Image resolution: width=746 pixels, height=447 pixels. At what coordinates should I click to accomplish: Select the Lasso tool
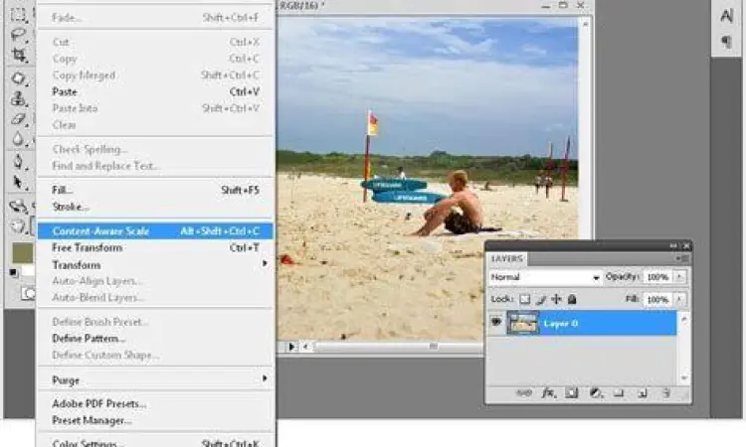point(19,34)
